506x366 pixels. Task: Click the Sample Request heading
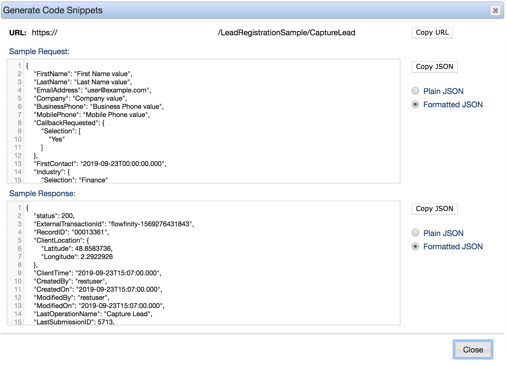pyautogui.click(x=39, y=51)
